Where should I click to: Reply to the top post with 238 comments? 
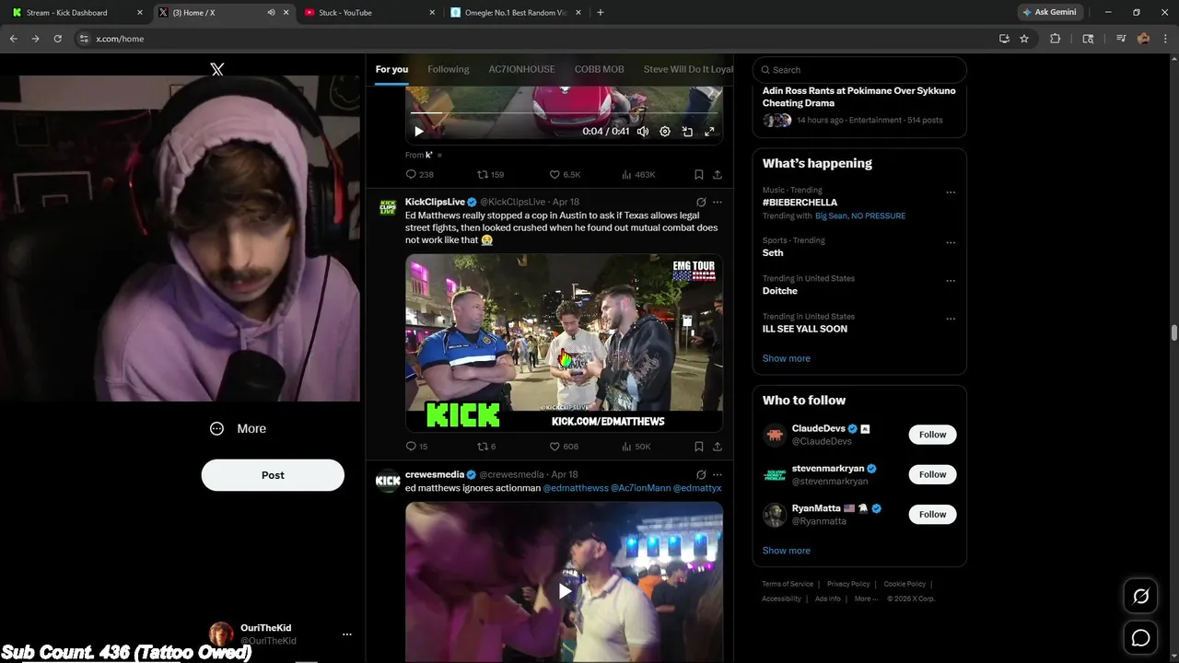[x=419, y=174]
